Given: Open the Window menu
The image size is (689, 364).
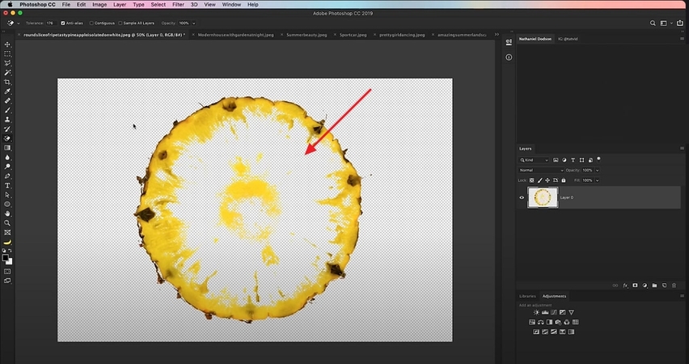Looking at the screenshot, I should [231, 4].
